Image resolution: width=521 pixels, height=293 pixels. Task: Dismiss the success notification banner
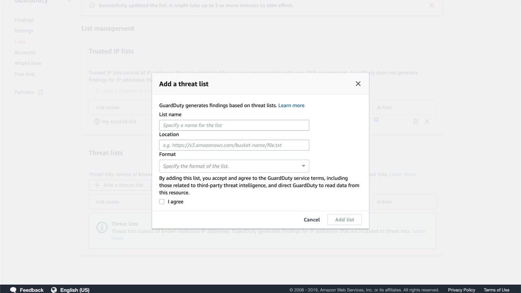tap(432, 6)
